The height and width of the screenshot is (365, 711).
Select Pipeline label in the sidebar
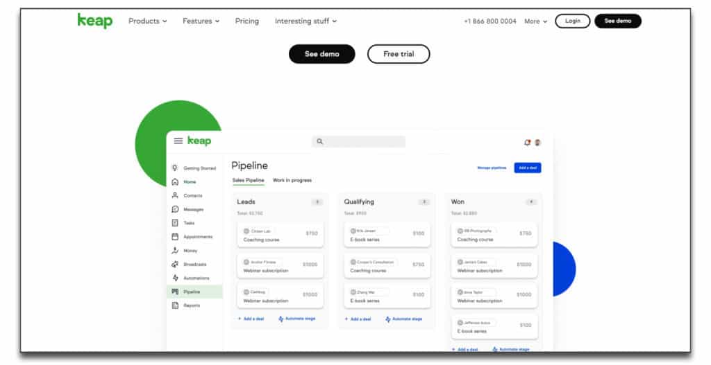point(192,292)
